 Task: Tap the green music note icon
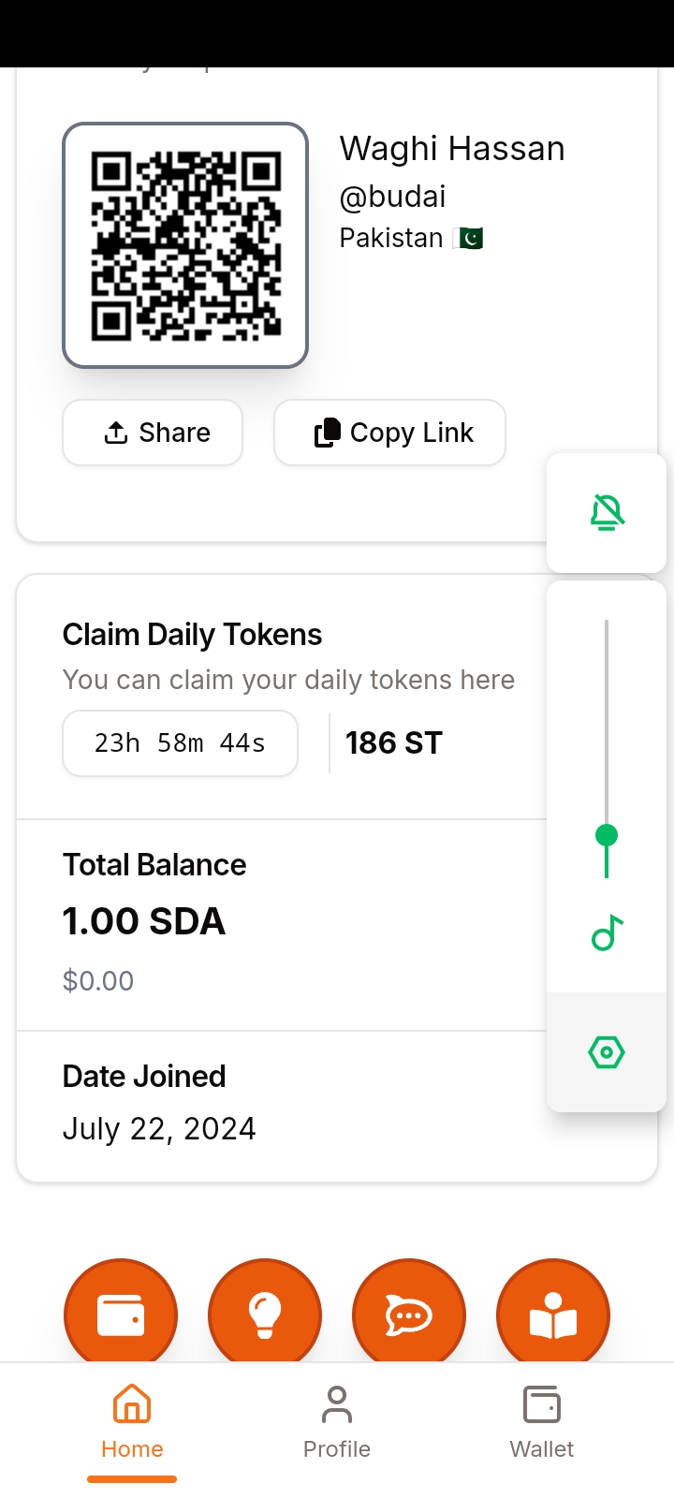coord(607,933)
